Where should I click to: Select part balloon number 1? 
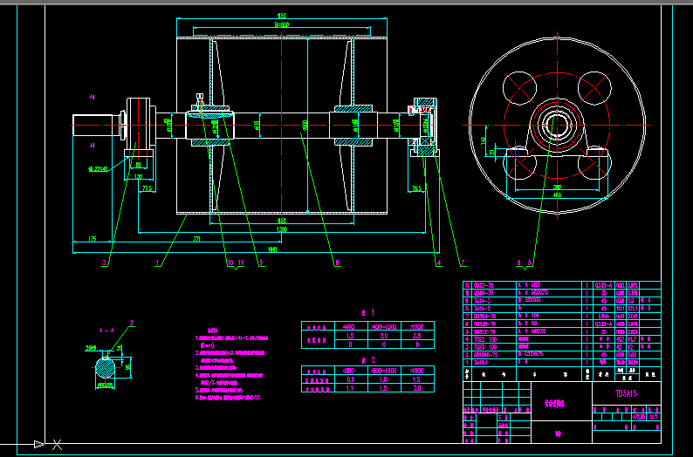158,262
